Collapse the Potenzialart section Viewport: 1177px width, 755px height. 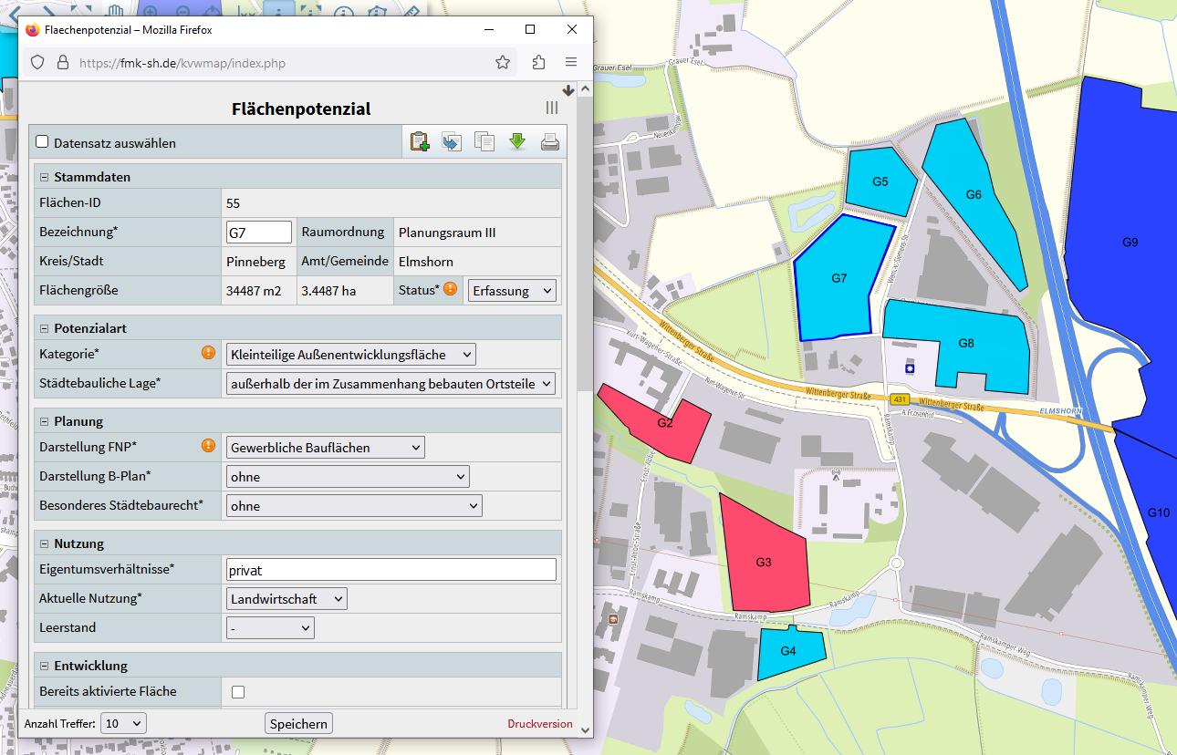tap(45, 328)
